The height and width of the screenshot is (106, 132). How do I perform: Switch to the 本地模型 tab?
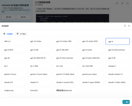(8, 34)
